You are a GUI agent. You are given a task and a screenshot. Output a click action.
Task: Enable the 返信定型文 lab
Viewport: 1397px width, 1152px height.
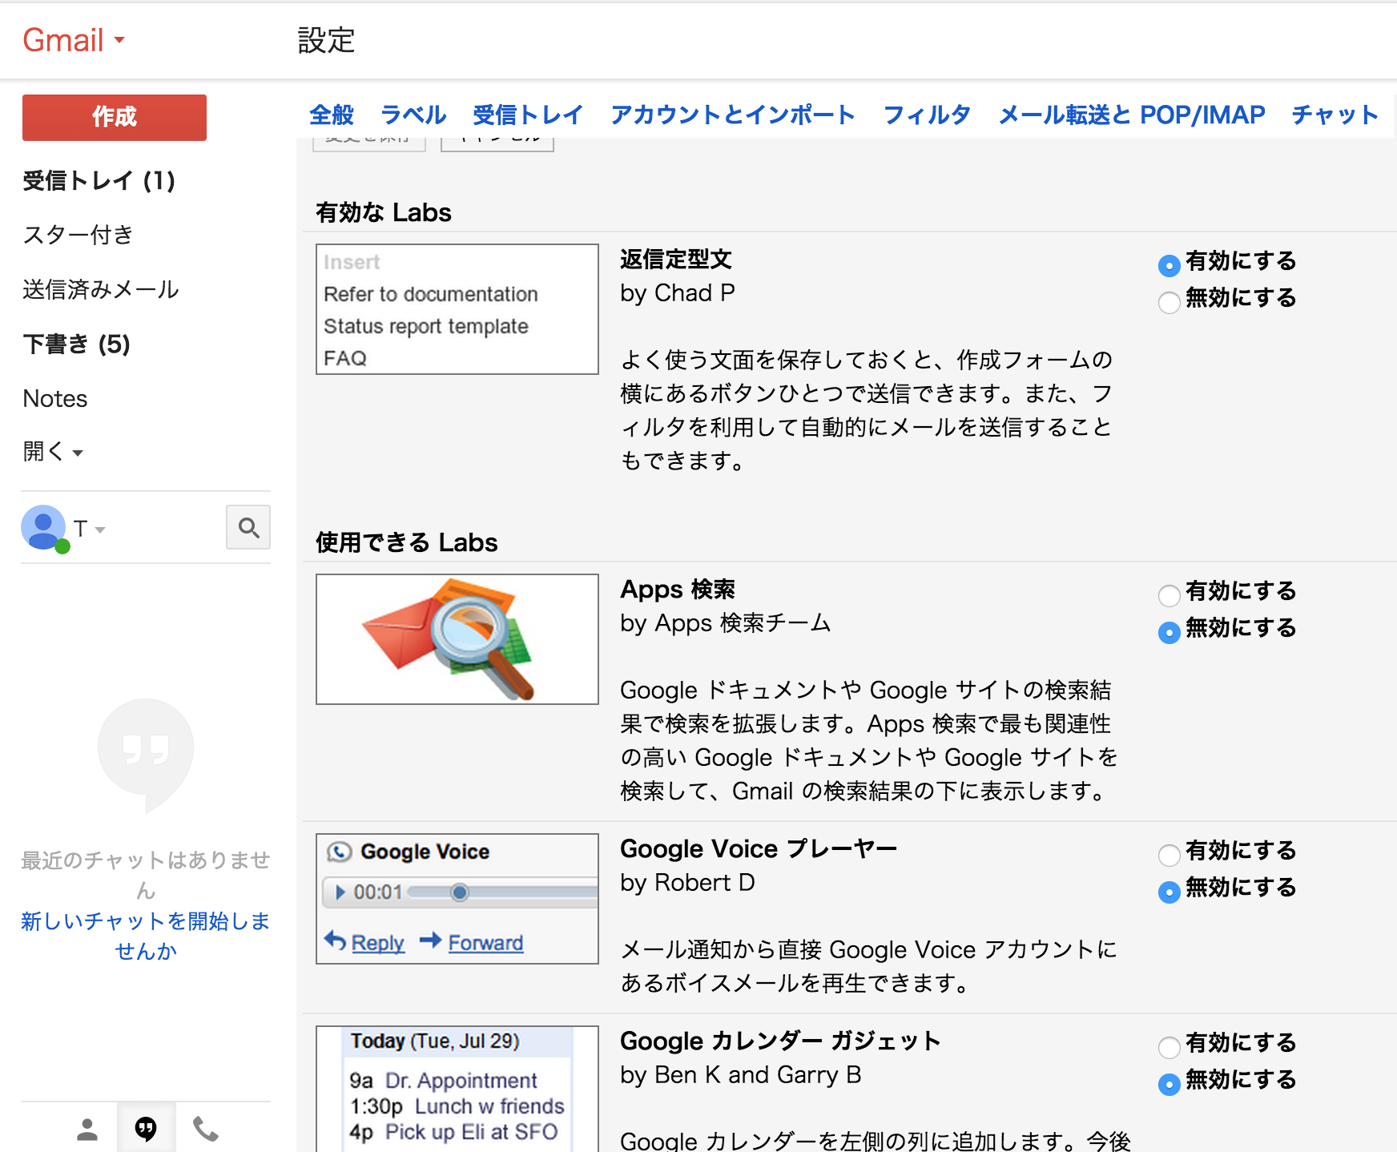(x=1170, y=265)
